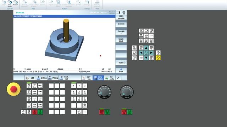Select MDA mode key

tap(29, 99)
